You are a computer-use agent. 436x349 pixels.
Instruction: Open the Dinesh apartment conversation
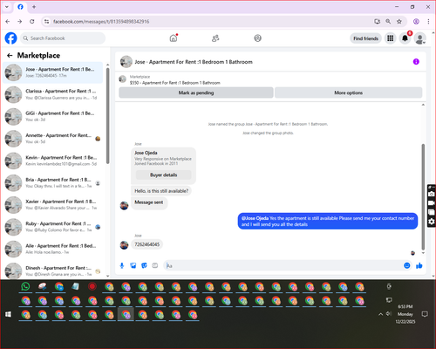click(x=53, y=270)
